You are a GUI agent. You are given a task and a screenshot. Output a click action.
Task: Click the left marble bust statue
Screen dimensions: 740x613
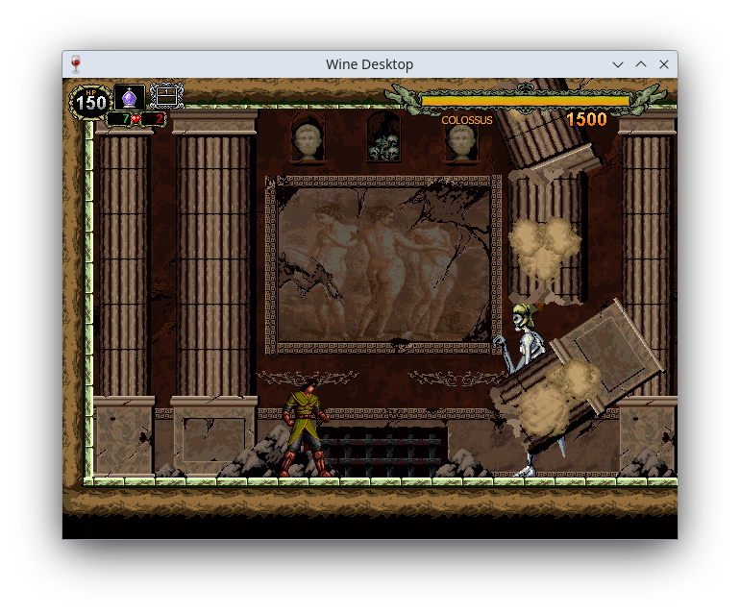pos(308,139)
